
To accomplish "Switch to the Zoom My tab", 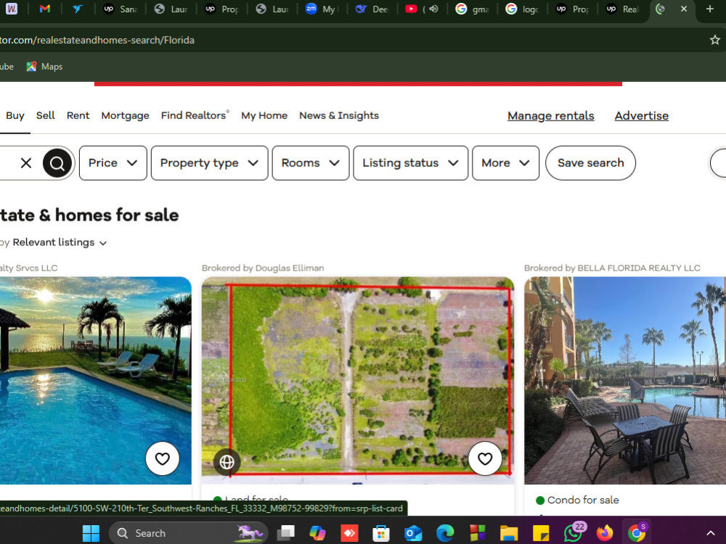I will coord(322,9).
